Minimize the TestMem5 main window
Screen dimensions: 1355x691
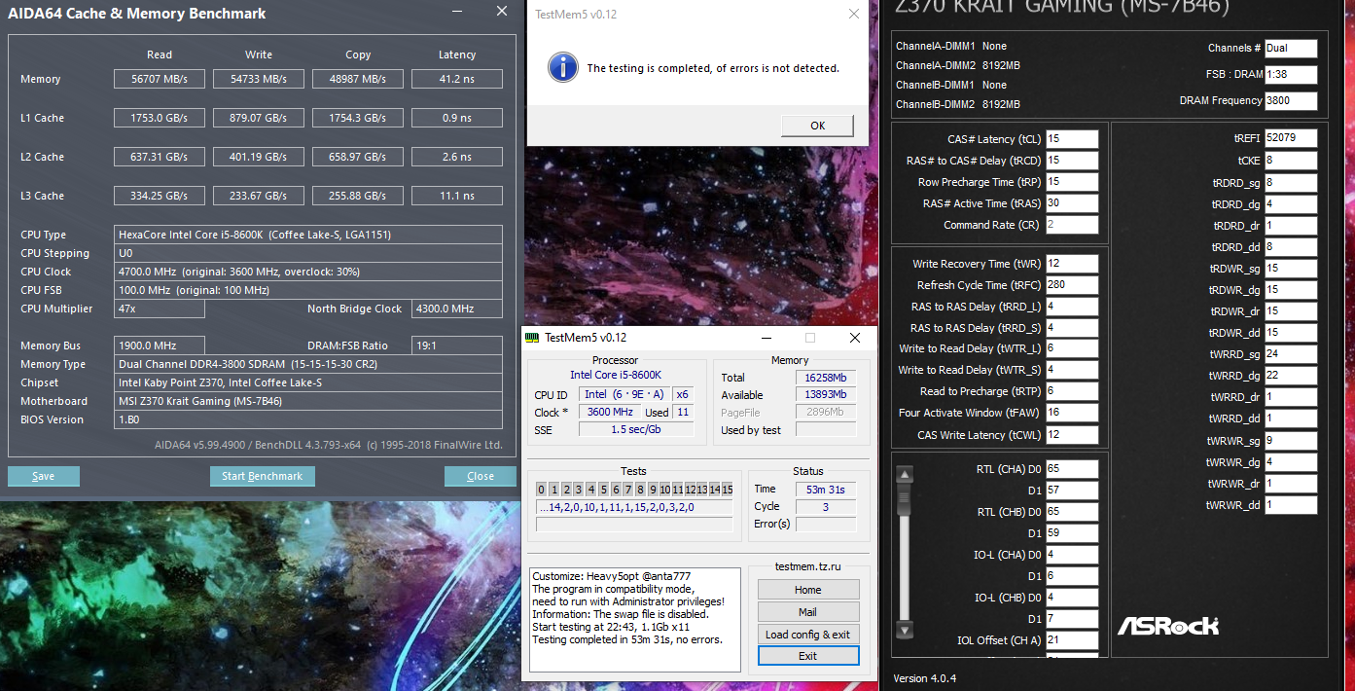coord(767,338)
